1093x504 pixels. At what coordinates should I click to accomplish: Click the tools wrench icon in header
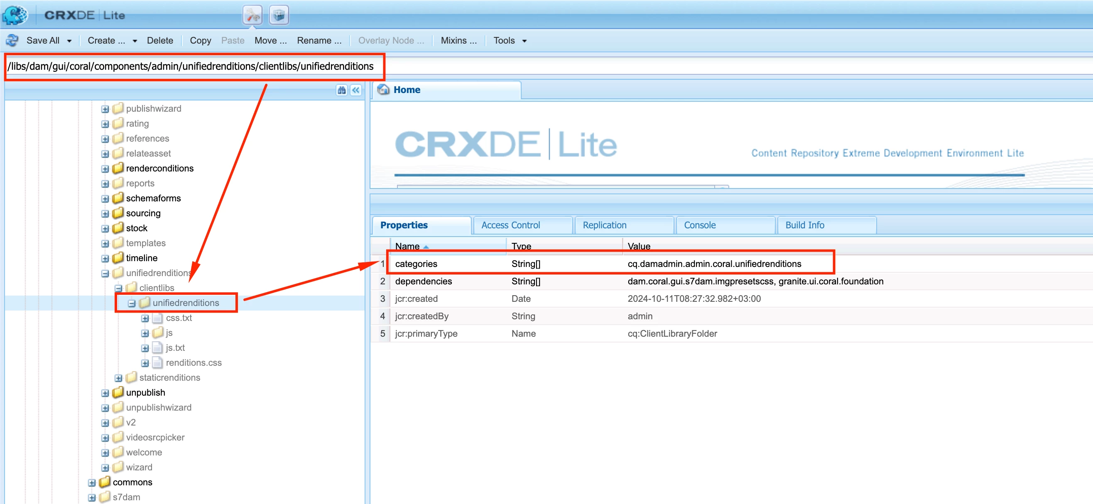(x=252, y=15)
